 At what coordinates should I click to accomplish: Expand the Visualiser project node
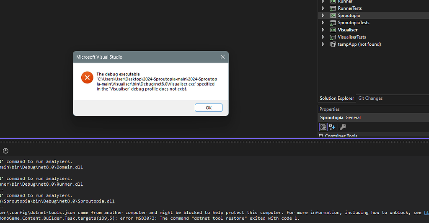[x=323, y=30]
